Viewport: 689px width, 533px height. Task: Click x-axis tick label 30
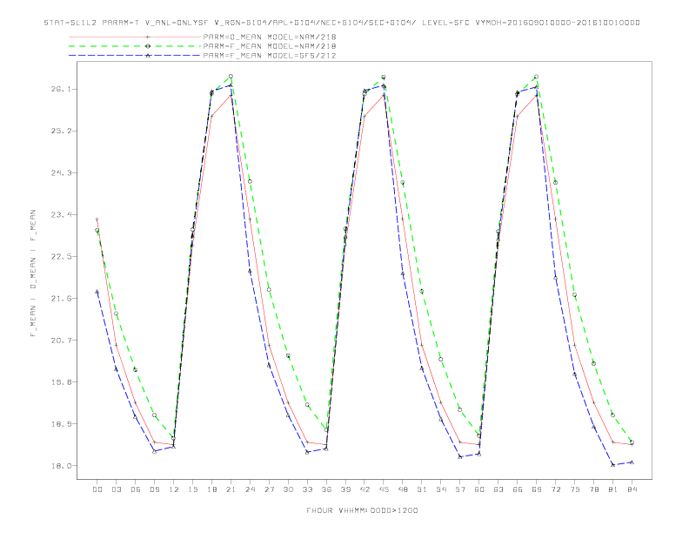tap(288, 489)
